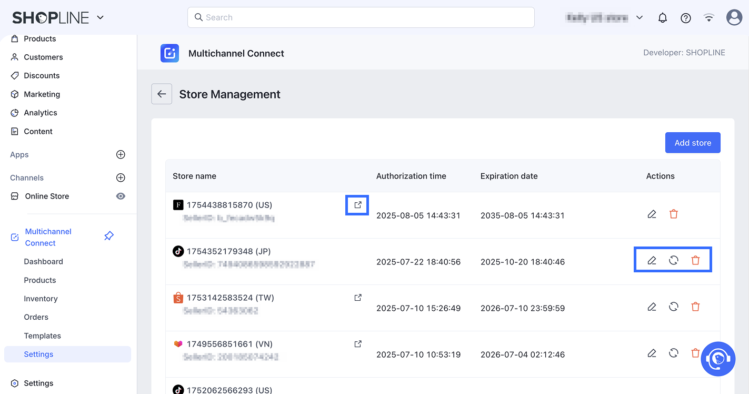Go to Multichannel Connect Dashboard
The height and width of the screenshot is (394, 749).
pos(43,261)
